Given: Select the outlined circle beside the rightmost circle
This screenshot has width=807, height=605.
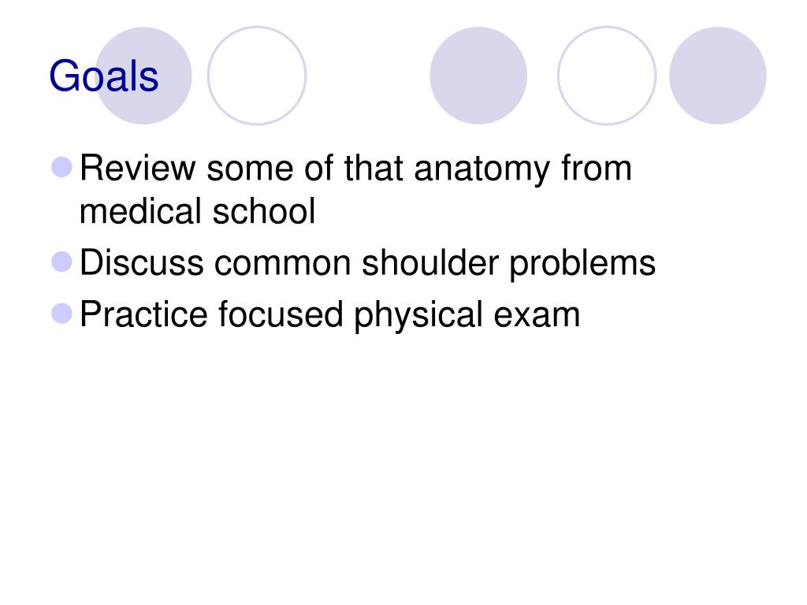Looking at the screenshot, I should click(607, 76).
